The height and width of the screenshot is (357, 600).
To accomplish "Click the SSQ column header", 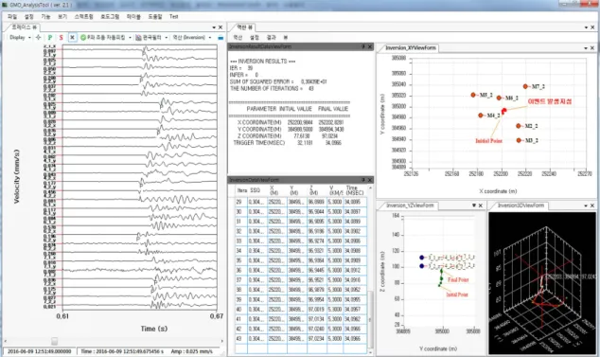I will click(255, 190).
